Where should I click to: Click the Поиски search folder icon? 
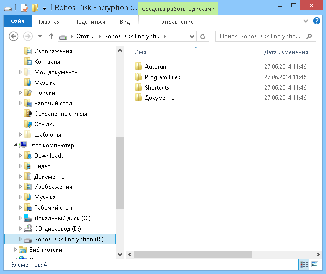[x=28, y=92]
